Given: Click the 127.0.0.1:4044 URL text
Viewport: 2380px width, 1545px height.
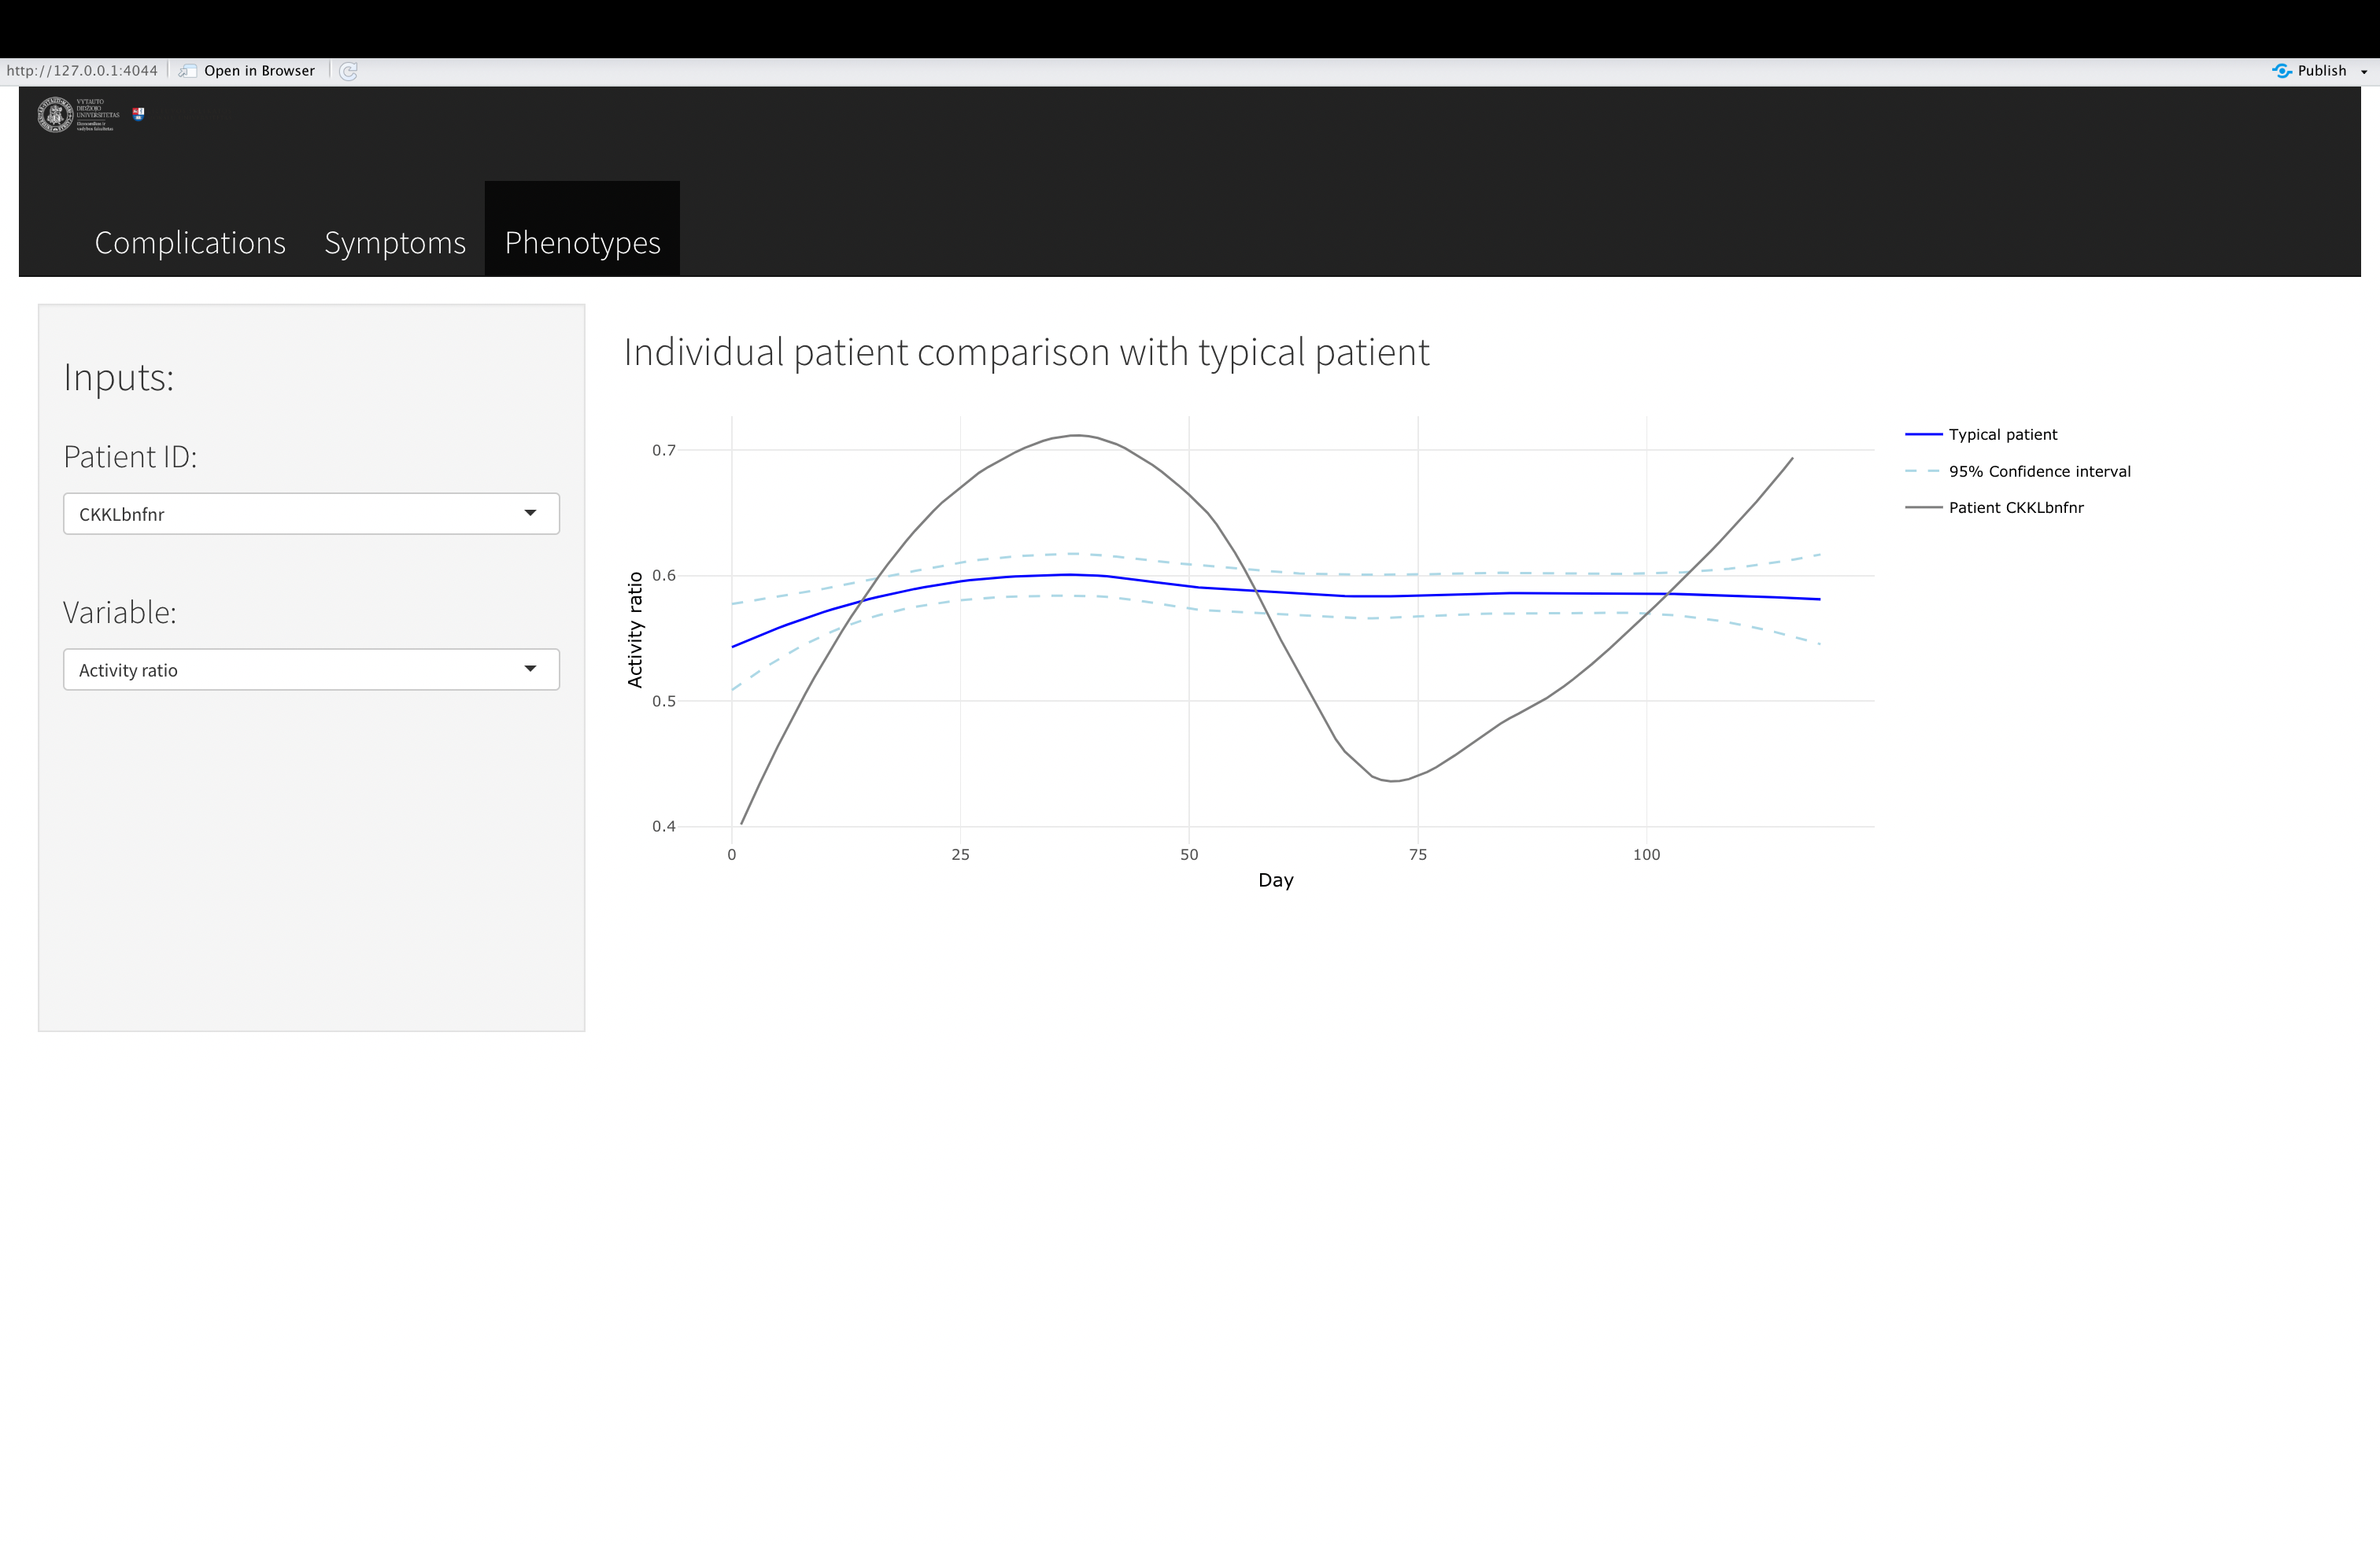Looking at the screenshot, I should (x=82, y=71).
